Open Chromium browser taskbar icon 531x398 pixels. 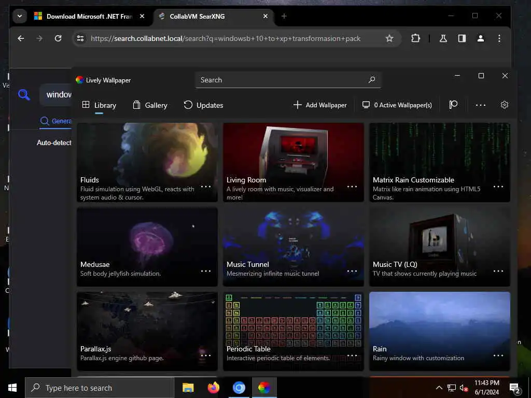(239, 388)
